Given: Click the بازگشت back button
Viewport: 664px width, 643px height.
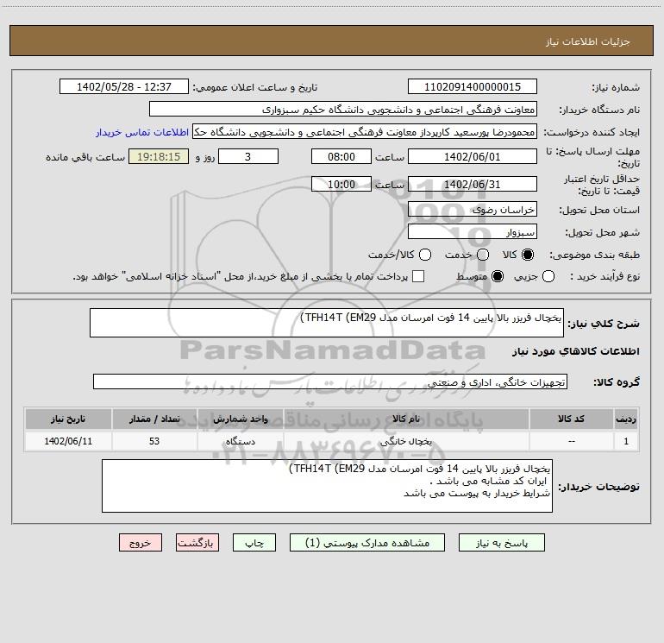Looking at the screenshot, I should coord(197,543).
